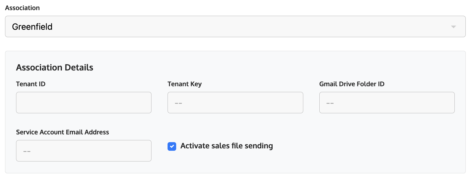The image size is (472, 179).
Task: Click the dash placeholder in Service Account Email
Action: [x=27, y=151]
